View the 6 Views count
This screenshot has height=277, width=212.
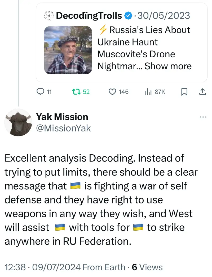click(147, 267)
